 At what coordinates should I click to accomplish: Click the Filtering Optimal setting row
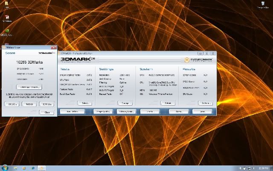tap(113, 83)
